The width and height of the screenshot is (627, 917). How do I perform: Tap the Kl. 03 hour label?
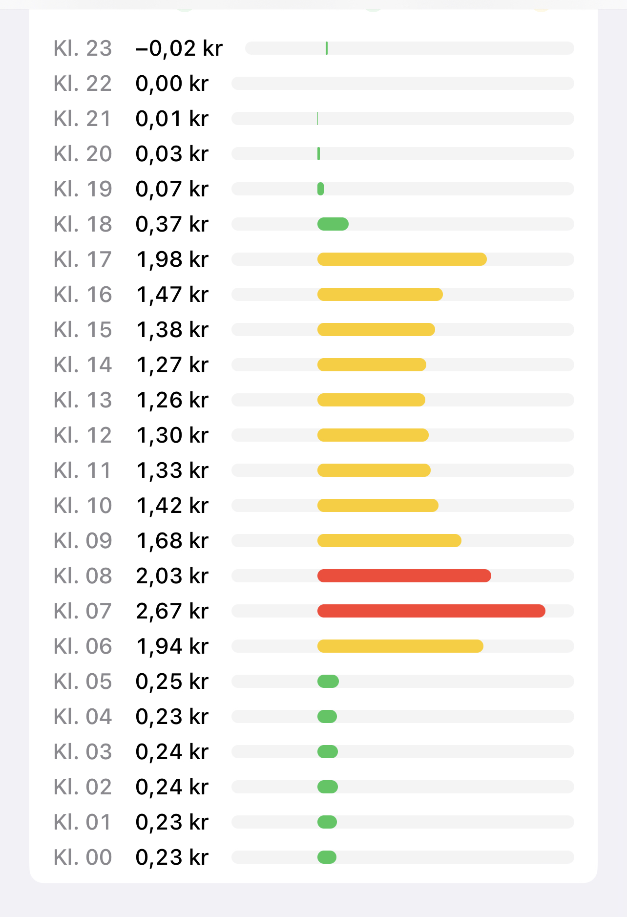click(83, 752)
